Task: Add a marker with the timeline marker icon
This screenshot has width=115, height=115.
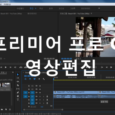Action: coord(39,79)
